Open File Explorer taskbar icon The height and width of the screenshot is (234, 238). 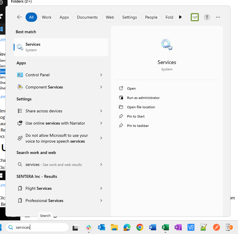pos(114,227)
